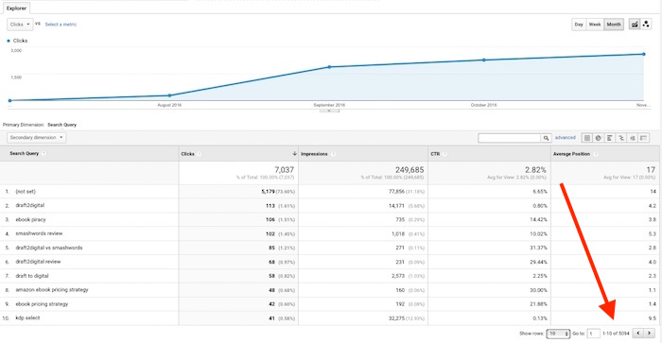Click the 31.37% CTR cell

coord(538,249)
